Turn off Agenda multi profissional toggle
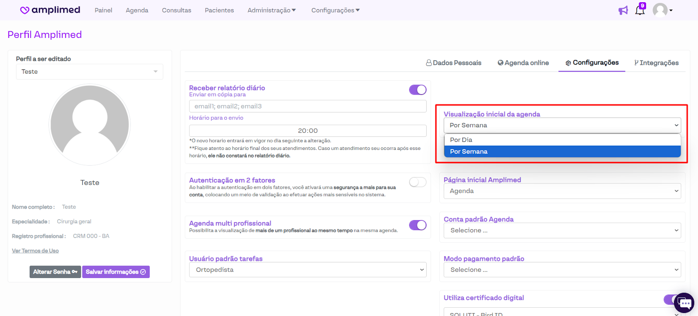 [417, 225]
